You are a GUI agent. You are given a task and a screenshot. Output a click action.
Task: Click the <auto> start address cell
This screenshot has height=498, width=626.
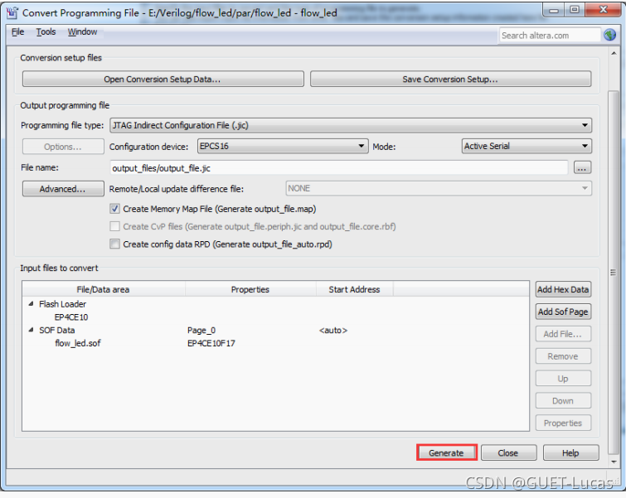(x=333, y=331)
